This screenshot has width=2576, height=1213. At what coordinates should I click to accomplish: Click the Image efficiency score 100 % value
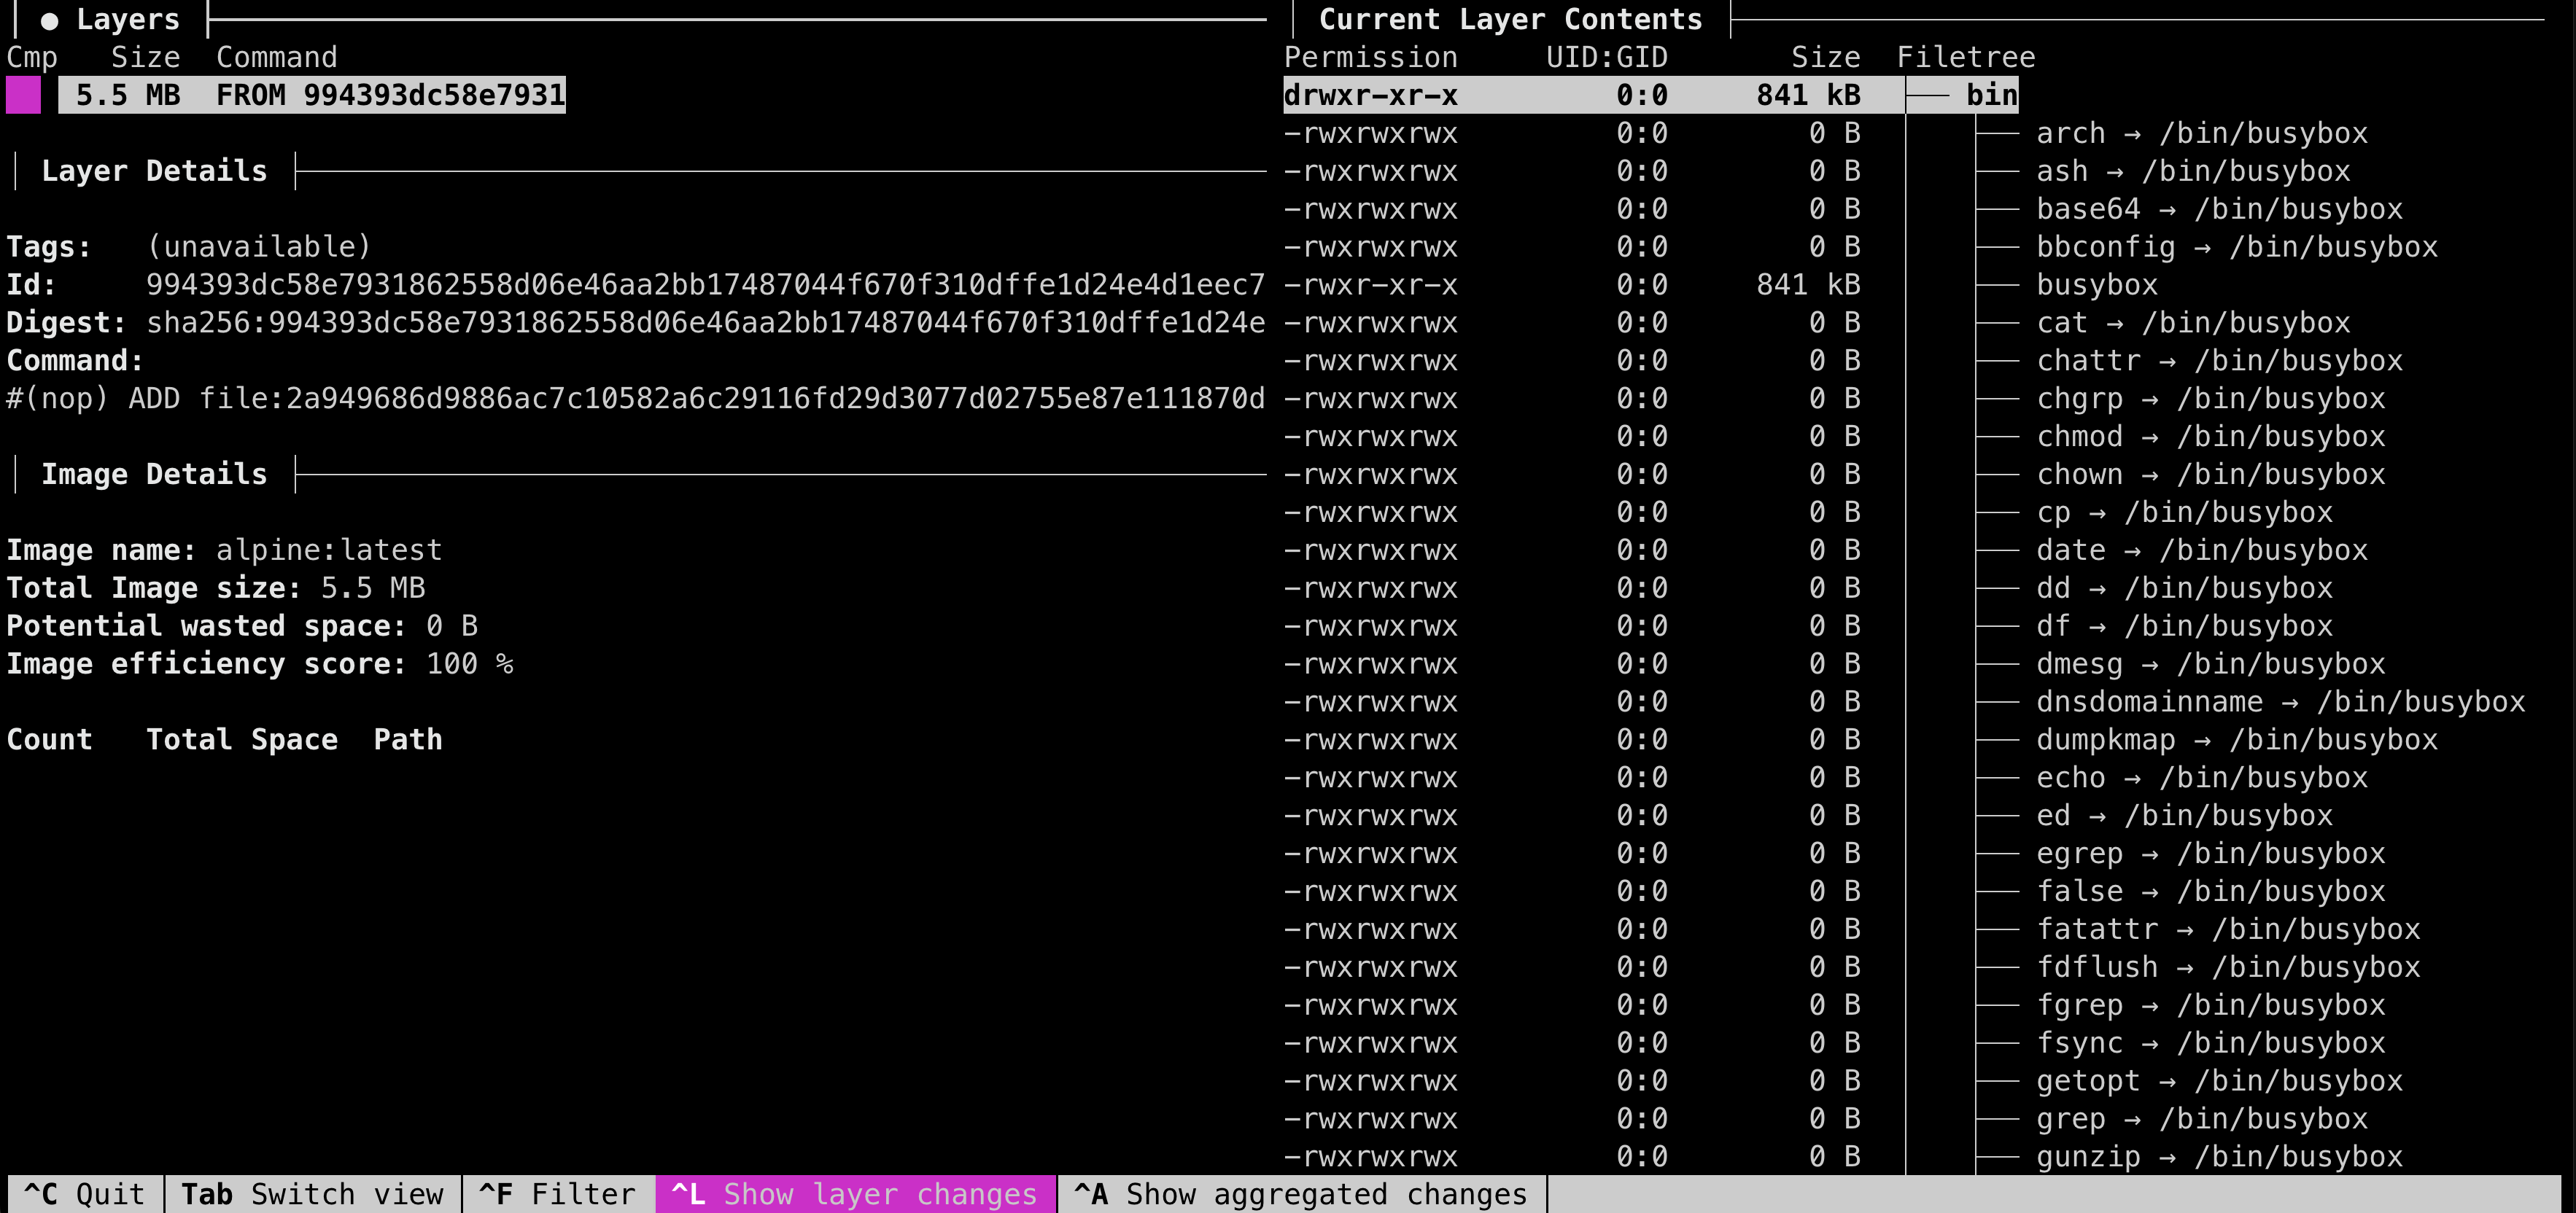point(469,664)
